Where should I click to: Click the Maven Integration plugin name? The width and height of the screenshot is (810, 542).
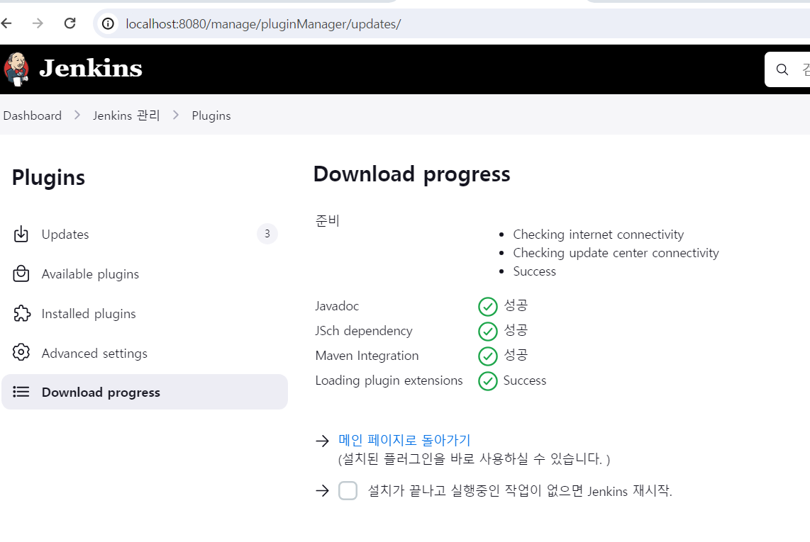[x=367, y=356]
